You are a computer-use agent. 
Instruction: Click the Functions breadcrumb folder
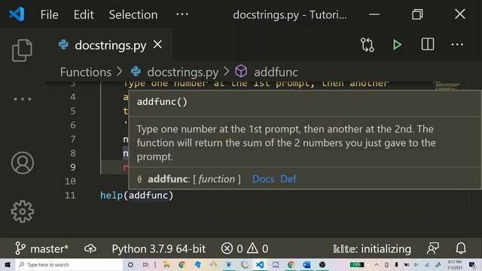coord(85,72)
